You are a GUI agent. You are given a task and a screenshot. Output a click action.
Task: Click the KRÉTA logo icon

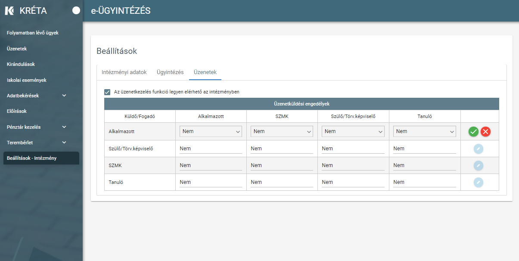pos(9,11)
